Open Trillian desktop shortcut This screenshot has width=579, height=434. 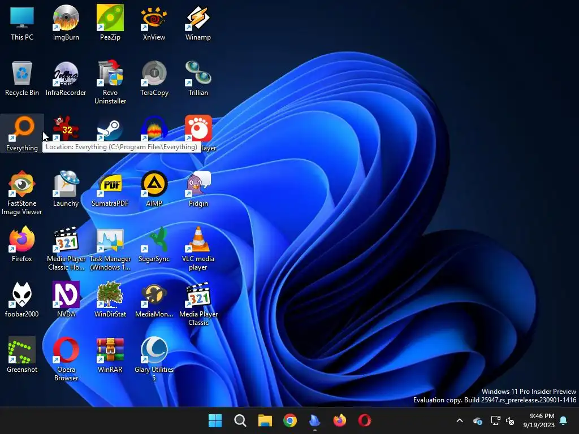point(198,78)
